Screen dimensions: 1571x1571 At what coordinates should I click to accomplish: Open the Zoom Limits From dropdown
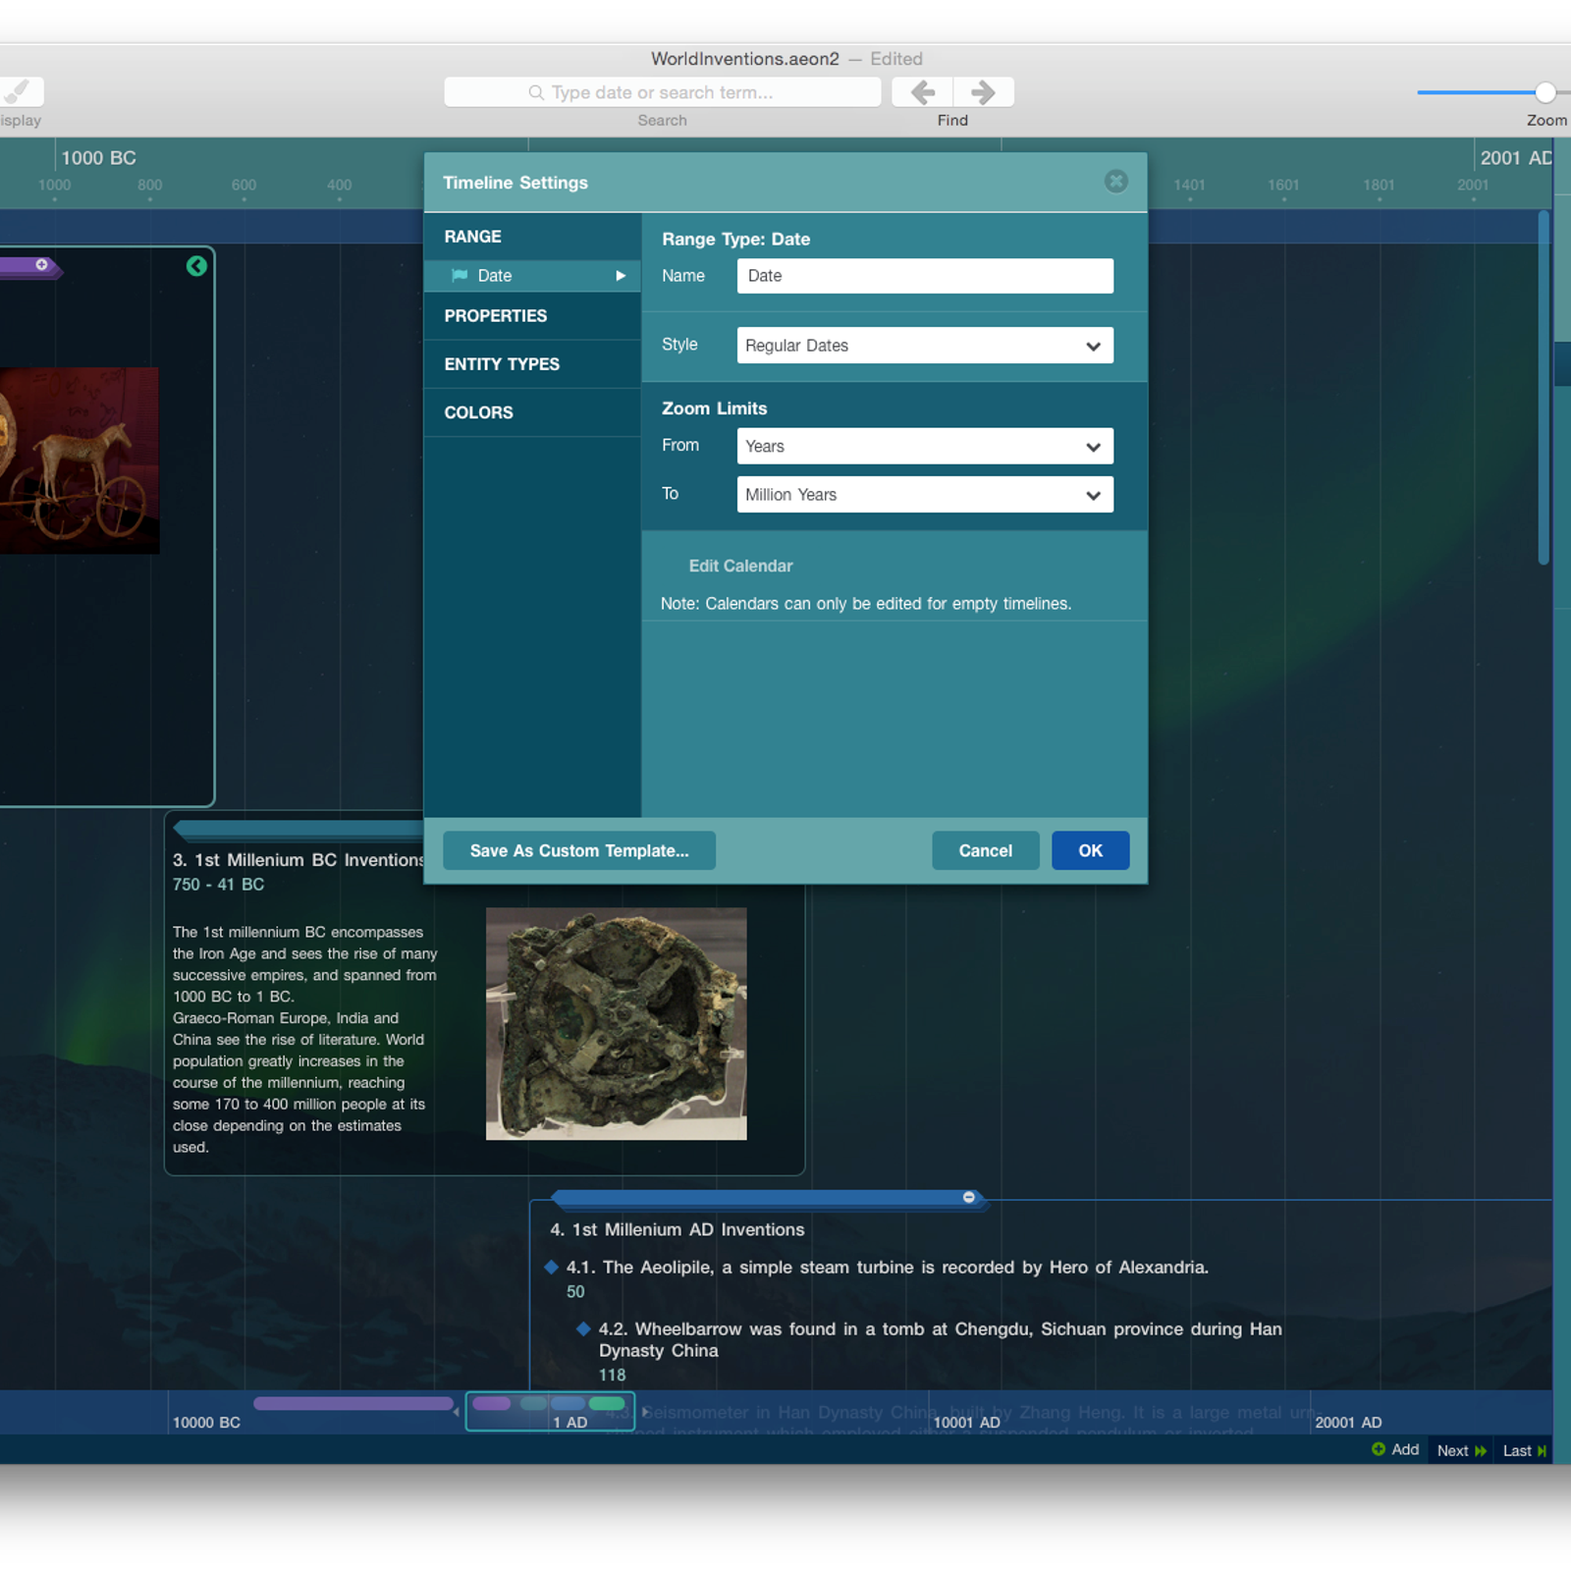click(x=925, y=446)
